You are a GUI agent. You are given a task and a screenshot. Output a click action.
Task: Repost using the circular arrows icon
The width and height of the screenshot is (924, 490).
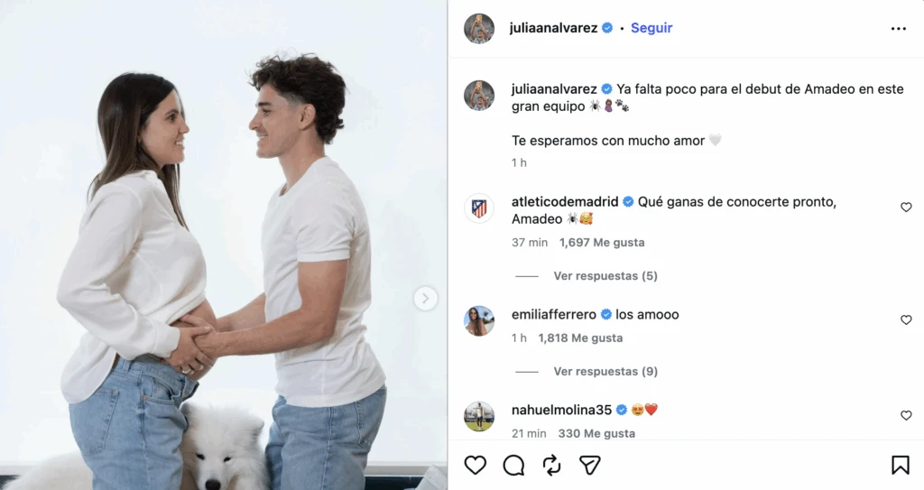click(x=551, y=466)
